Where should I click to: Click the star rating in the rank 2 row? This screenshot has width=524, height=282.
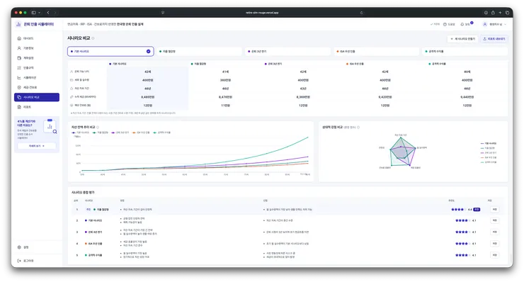(465, 220)
